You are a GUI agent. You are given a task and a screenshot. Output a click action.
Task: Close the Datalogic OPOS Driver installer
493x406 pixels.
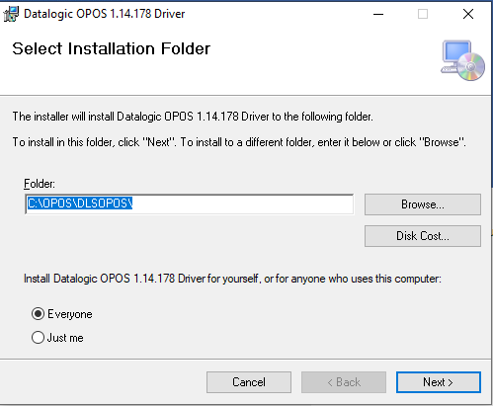468,14
